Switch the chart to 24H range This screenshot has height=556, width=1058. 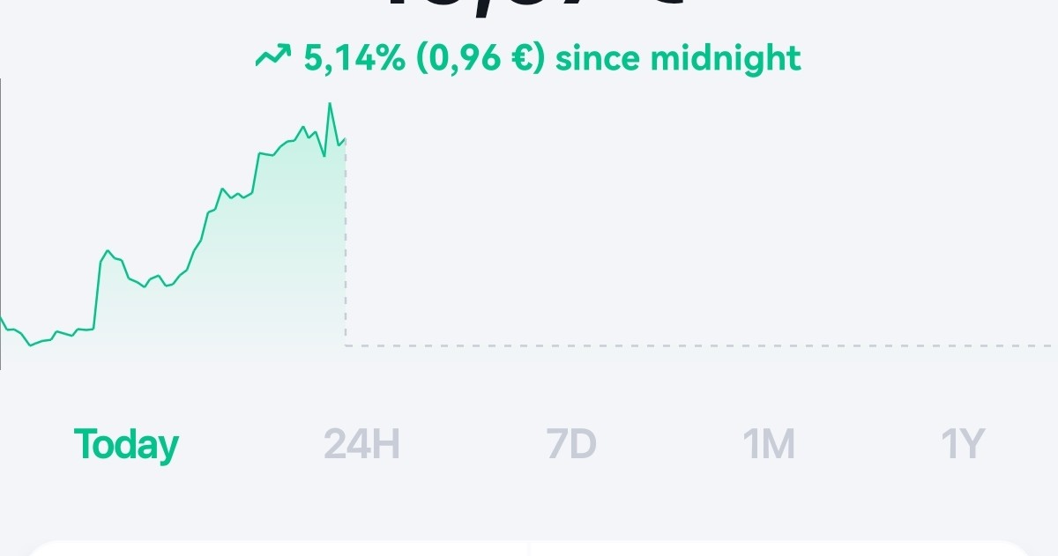(361, 445)
